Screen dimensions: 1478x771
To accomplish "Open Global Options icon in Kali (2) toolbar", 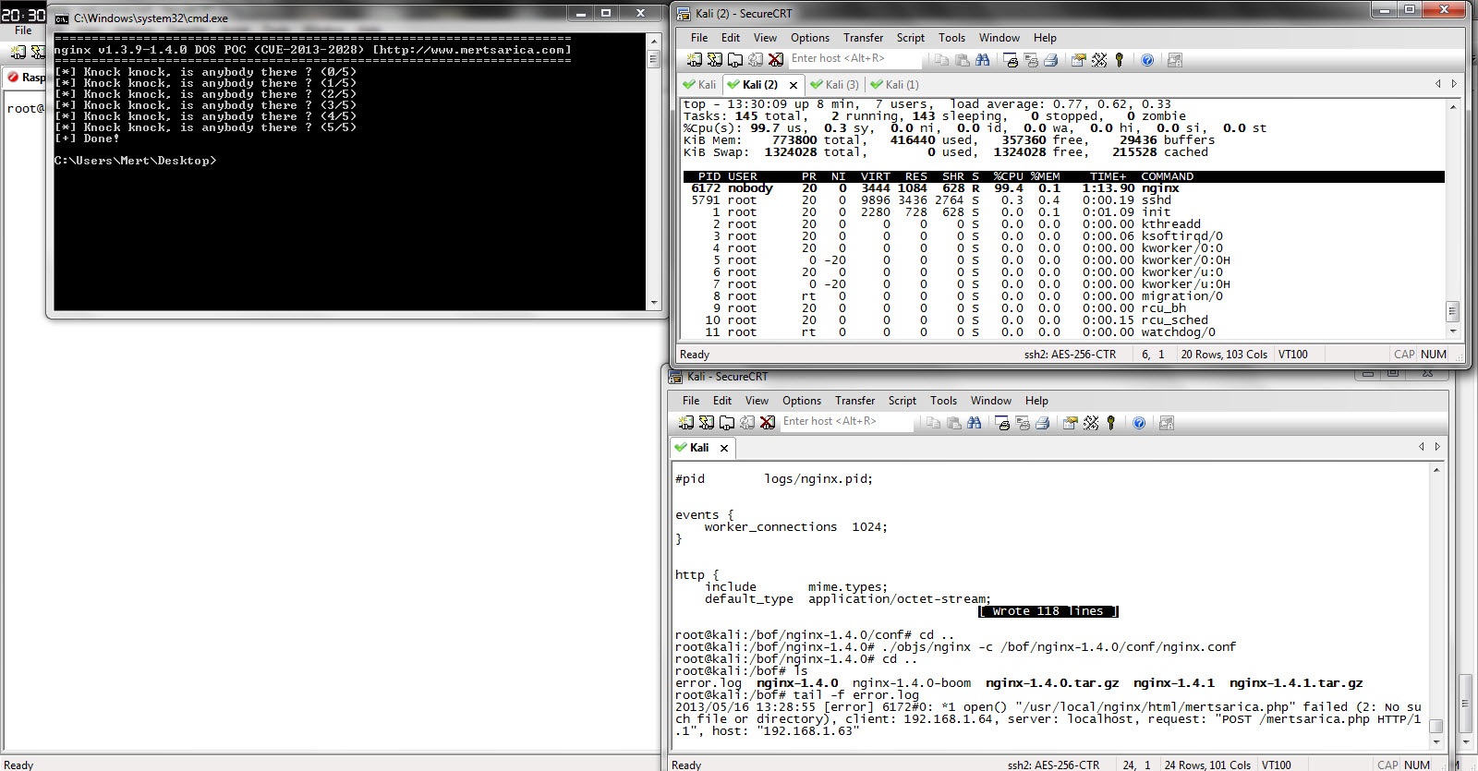I will 1098,59.
